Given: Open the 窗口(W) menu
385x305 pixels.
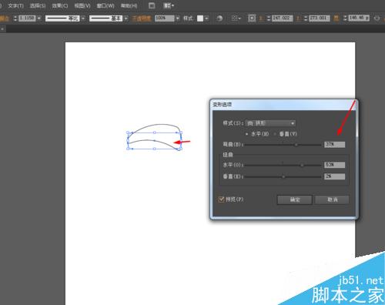Looking at the screenshot, I should 105,5.
